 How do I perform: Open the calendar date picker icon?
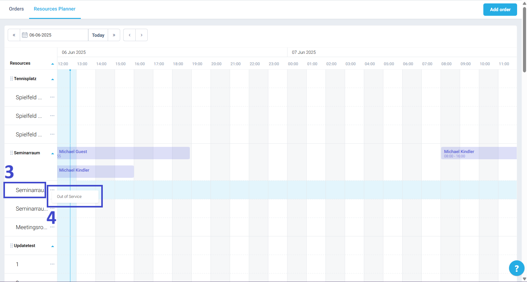tap(25, 35)
